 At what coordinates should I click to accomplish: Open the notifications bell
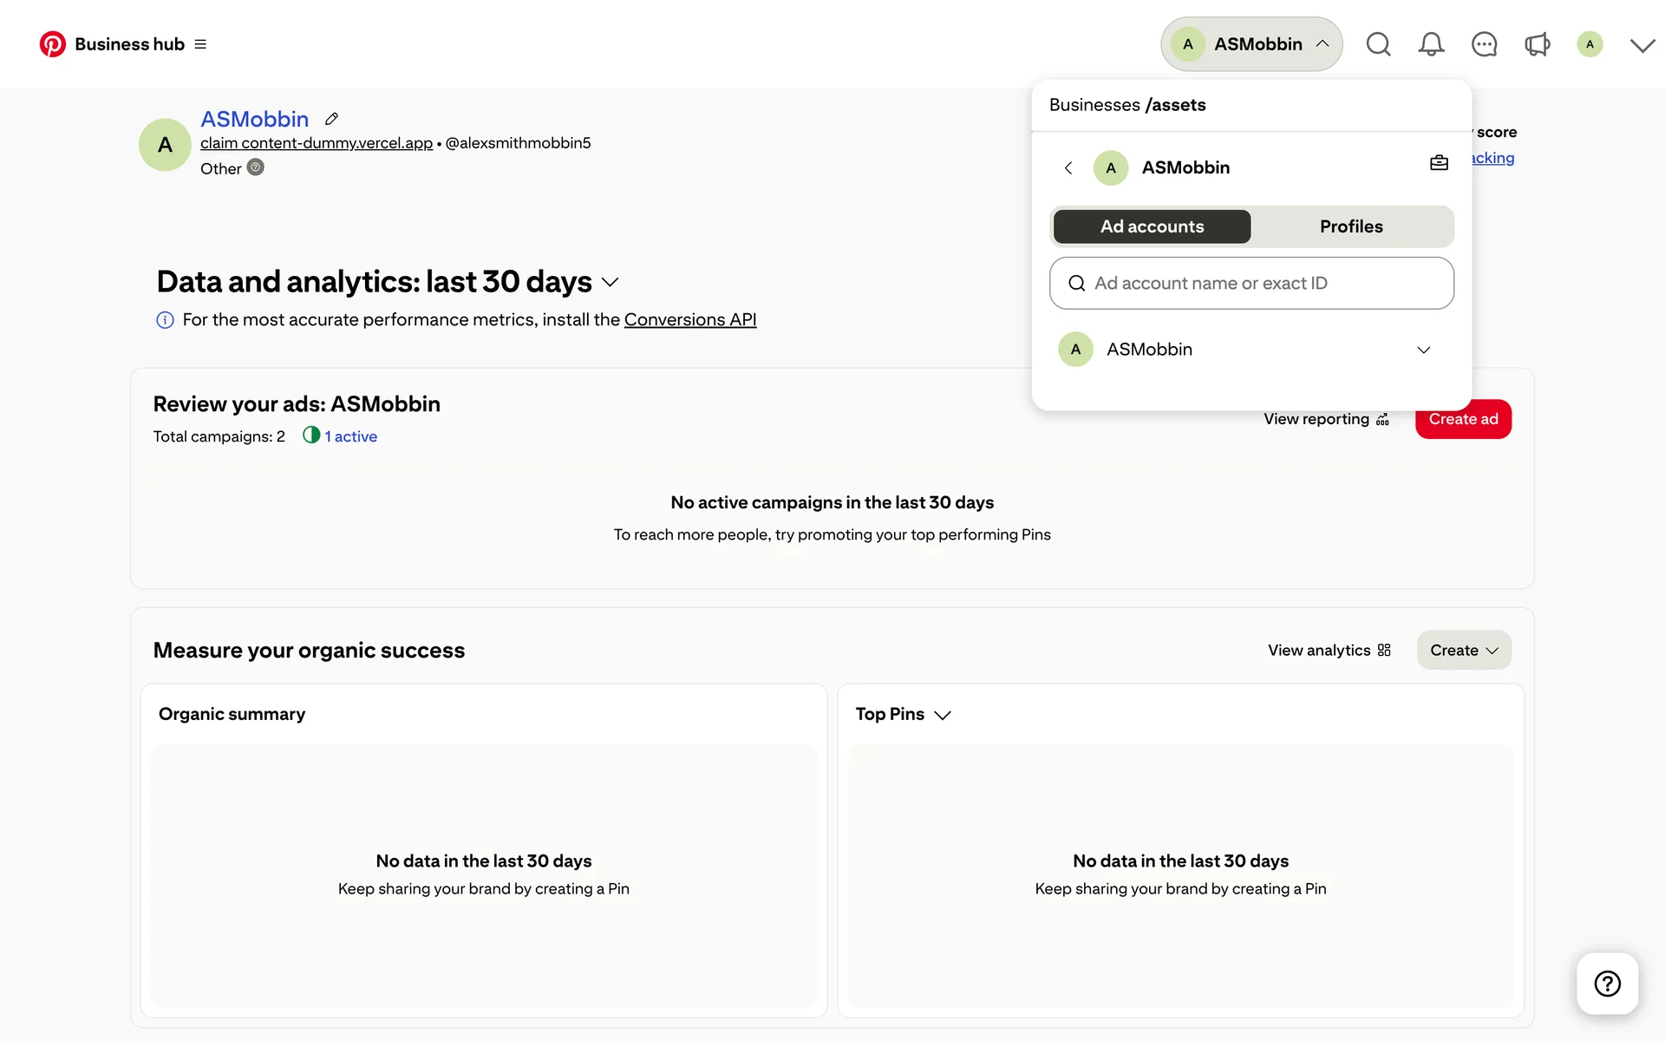click(x=1431, y=44)
